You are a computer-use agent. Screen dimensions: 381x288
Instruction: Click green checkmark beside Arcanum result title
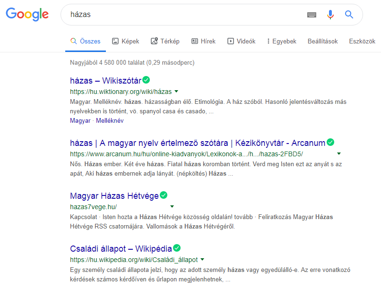click(x=330, y=142)
